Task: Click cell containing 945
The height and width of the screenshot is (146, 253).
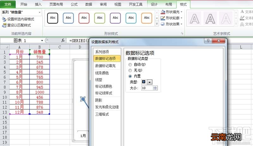Action: click(40, 87)
